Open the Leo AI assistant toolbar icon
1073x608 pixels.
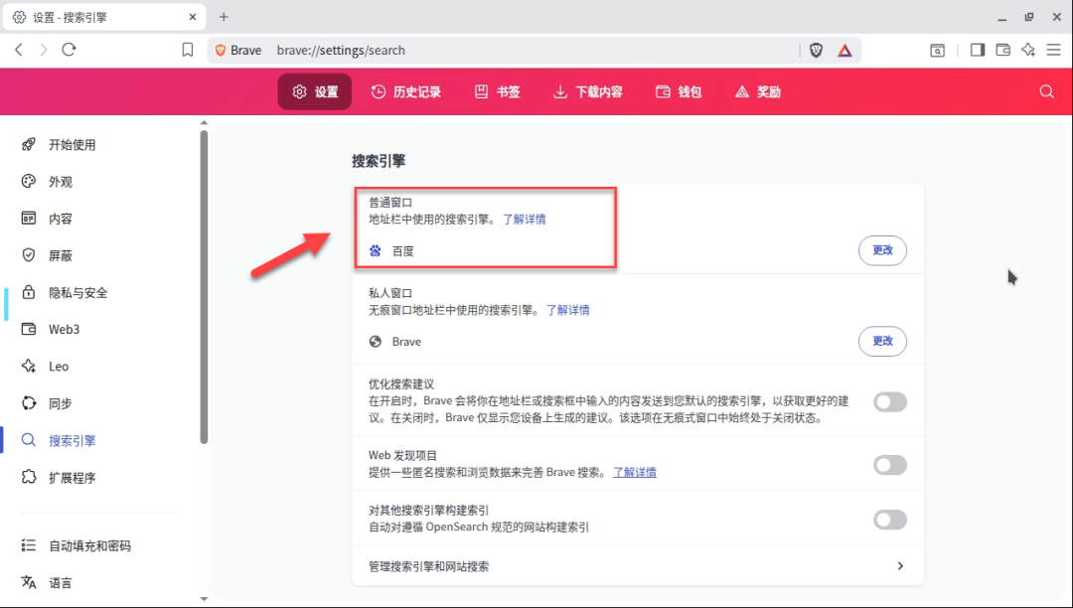(x=1028, y=50)
